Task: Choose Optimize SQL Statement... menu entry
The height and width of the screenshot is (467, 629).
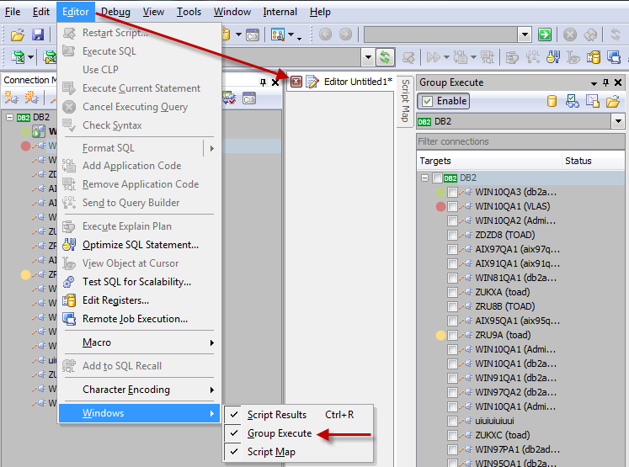Action: pyautogui.click(x=140, y=245)
